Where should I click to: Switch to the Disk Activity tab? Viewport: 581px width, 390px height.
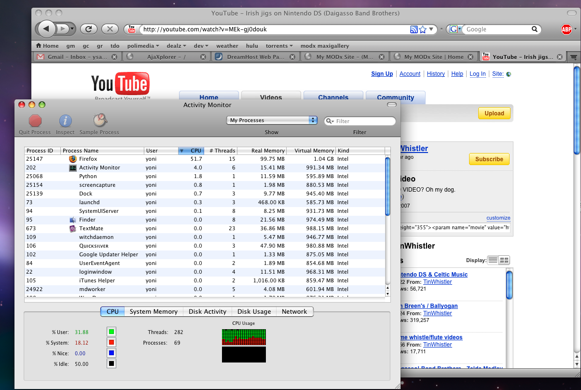tap(207, 312)
